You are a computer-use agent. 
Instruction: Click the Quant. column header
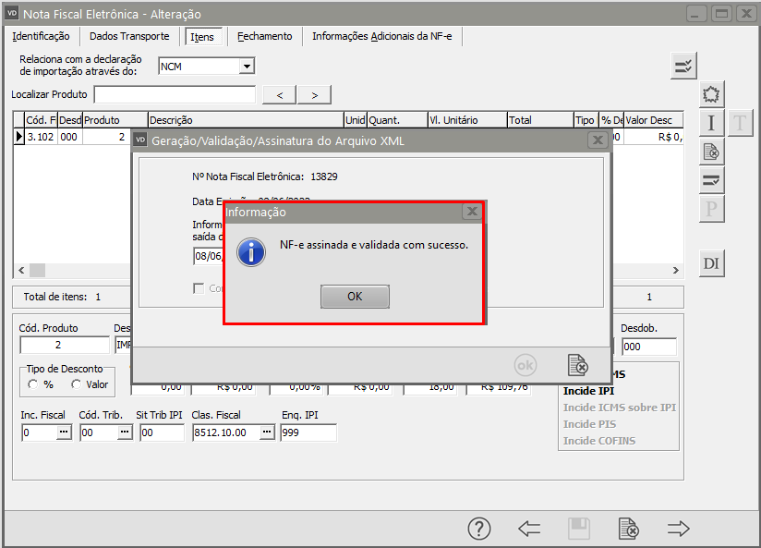(x=397, y=120)
